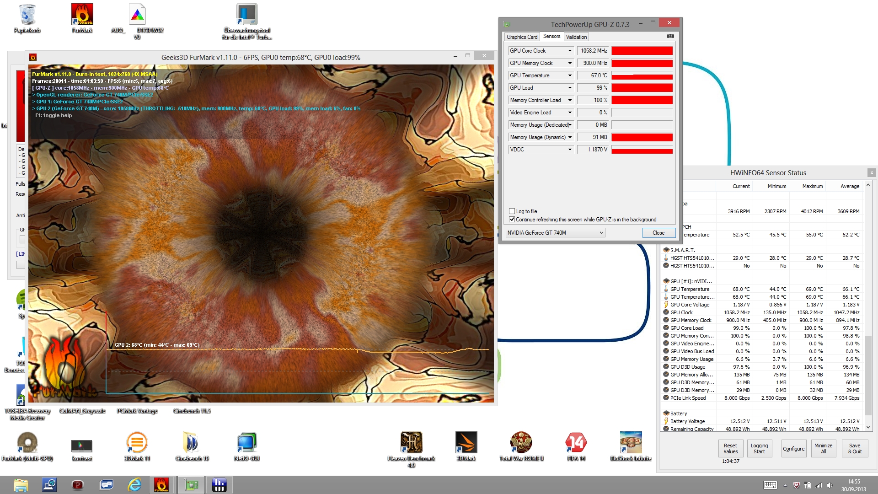This screenshot has height=494, width=878.
Task: Click the HWiNFO vertical scrollbar thumb
Action: [868, 376]
